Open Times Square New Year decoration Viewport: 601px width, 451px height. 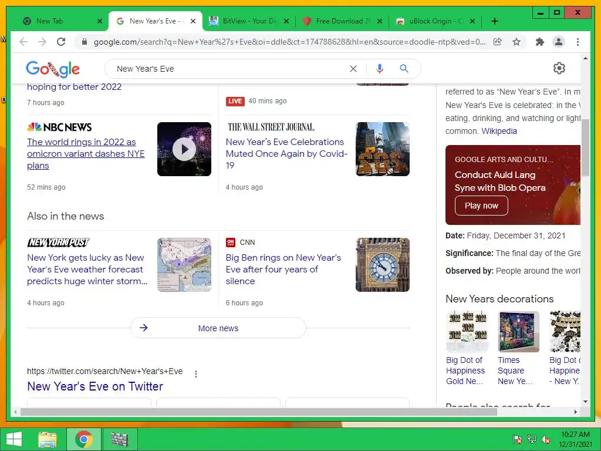click(x=519, y=348)
